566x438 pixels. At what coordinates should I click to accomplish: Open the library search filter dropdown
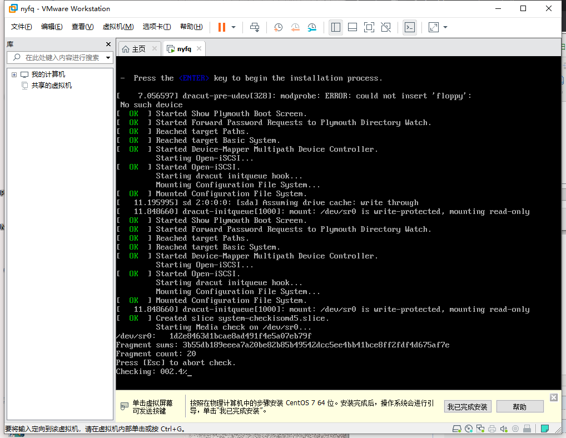(108, 57)
